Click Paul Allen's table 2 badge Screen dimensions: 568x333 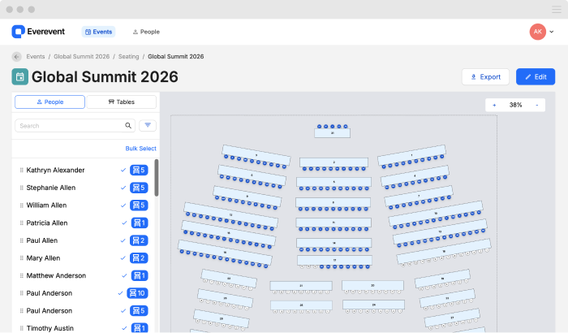[139, 240]
